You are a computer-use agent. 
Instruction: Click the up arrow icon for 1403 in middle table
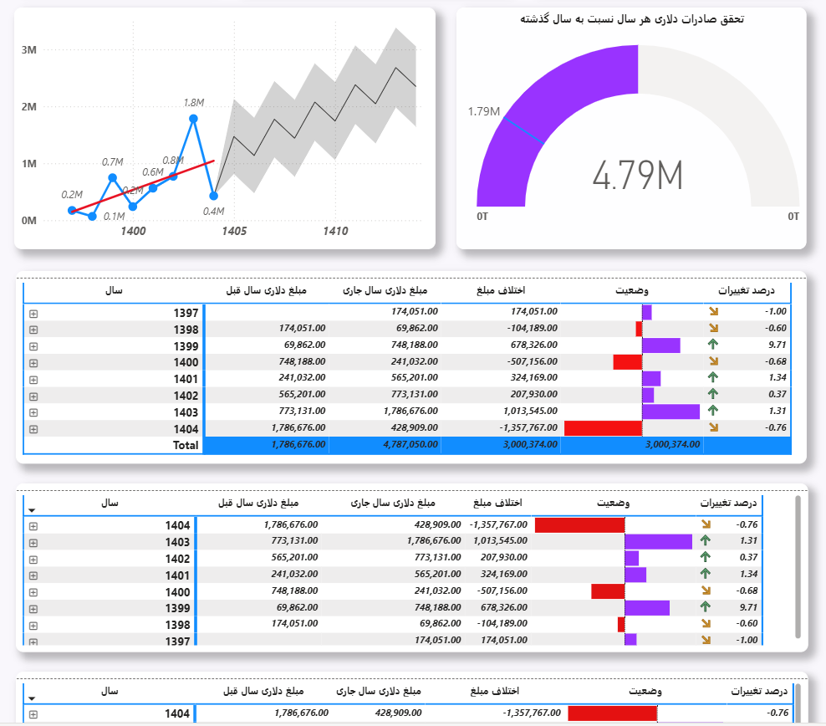(x=706, y=541)
